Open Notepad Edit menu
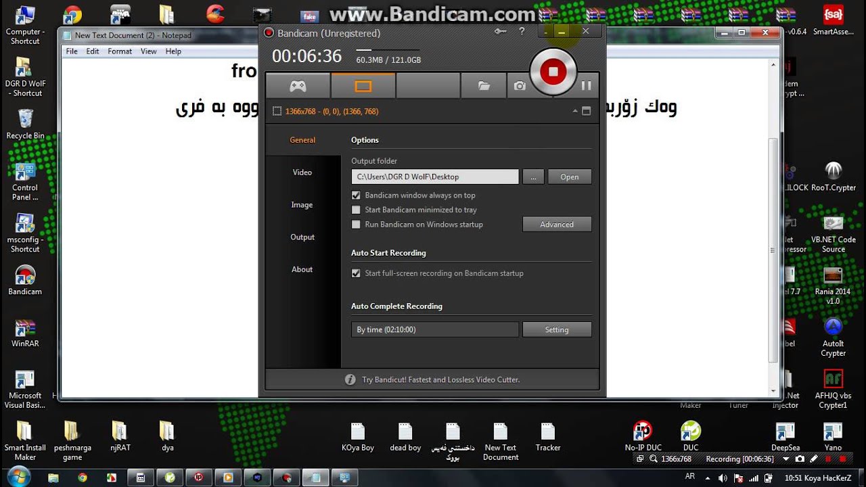 [93, 51]
